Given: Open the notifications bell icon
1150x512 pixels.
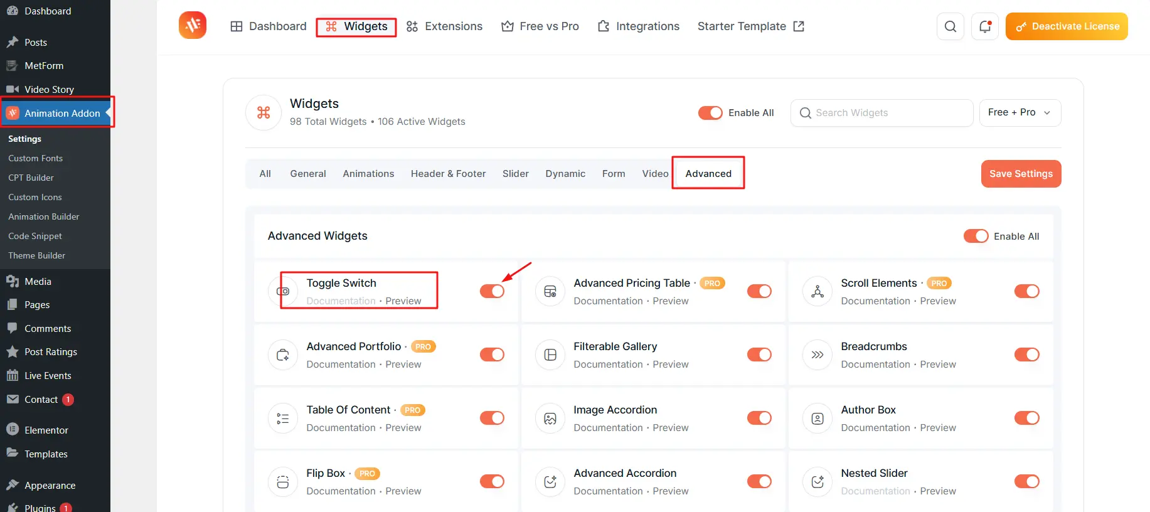Looking at the screenshot, I should pyautogui.click(x=984, y=26).
